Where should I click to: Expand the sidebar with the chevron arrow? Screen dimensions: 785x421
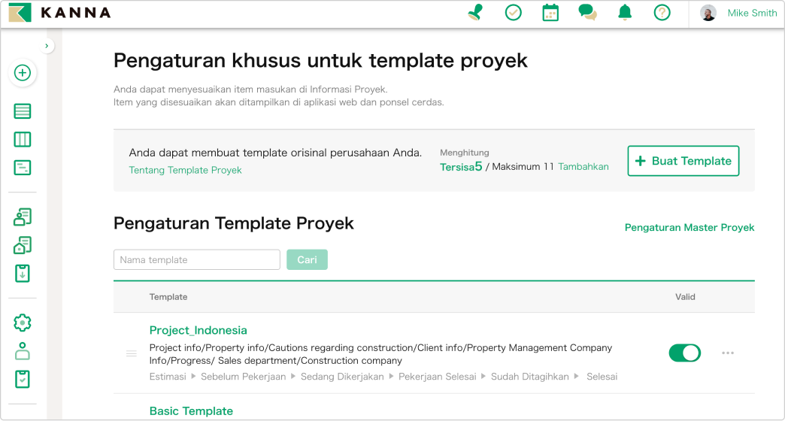(x=47, y=46)
